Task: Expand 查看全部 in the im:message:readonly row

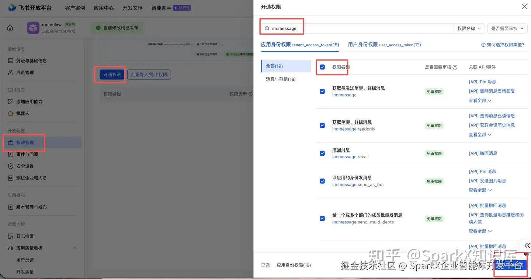Action: 480,135
